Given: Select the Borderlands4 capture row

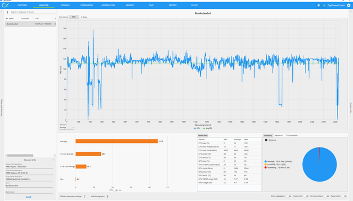Looking at the screenshot, I should [x=30, y=24].
